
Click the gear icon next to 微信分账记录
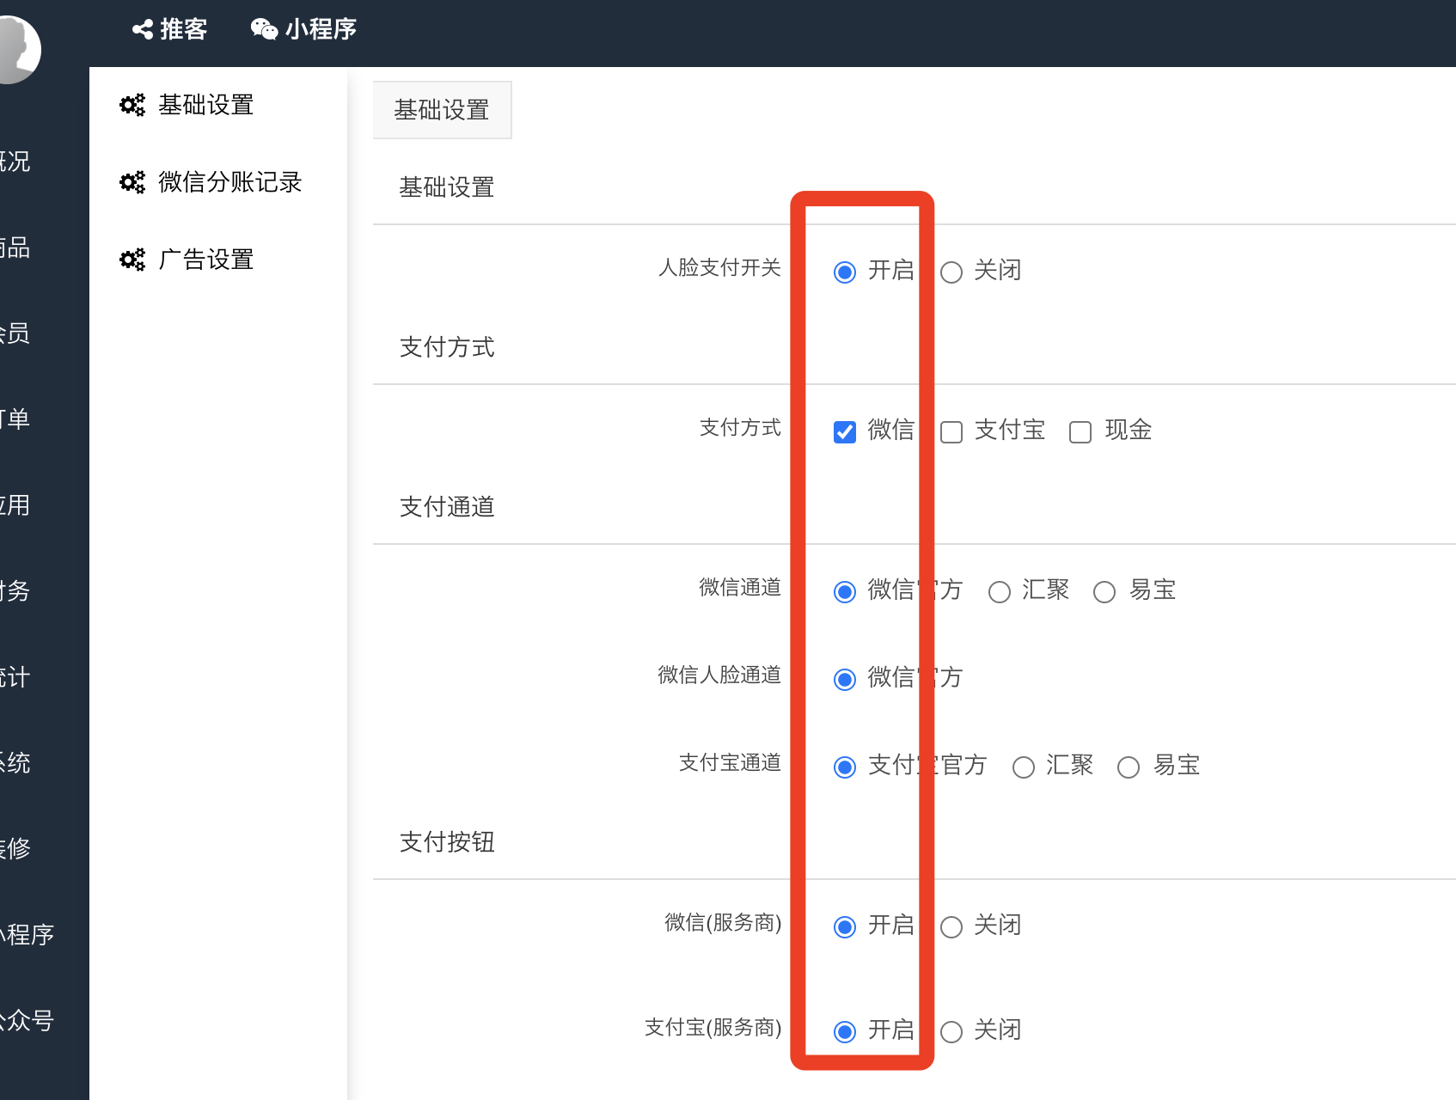tap(132, 182)
